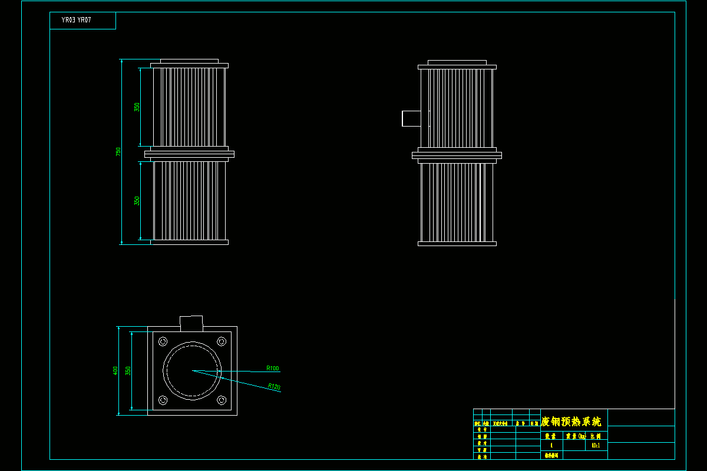Screen dimensions: 707x471
Task: Click the side nozzle on the right view
Action: coord(411,118)
